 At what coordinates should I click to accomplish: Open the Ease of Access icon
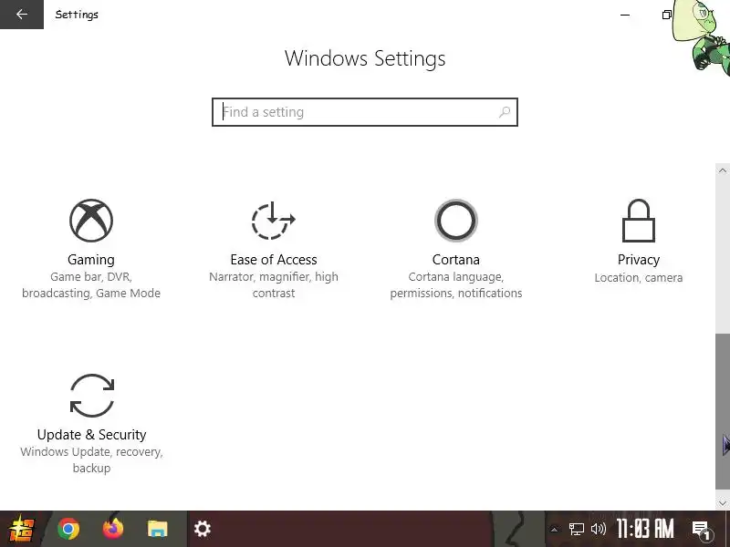pos(274,221)
